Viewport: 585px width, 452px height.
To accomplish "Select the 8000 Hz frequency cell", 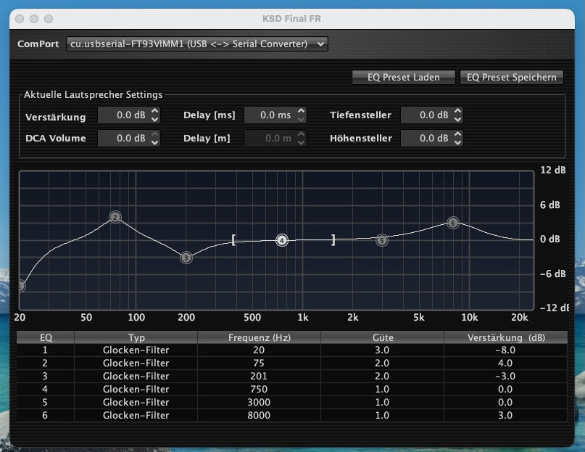I will click(259, 415).
